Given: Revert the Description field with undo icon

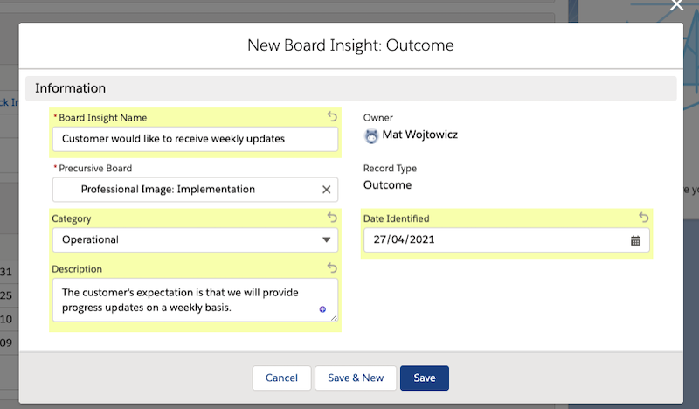Looking at the screenshot, I should 332,267.
